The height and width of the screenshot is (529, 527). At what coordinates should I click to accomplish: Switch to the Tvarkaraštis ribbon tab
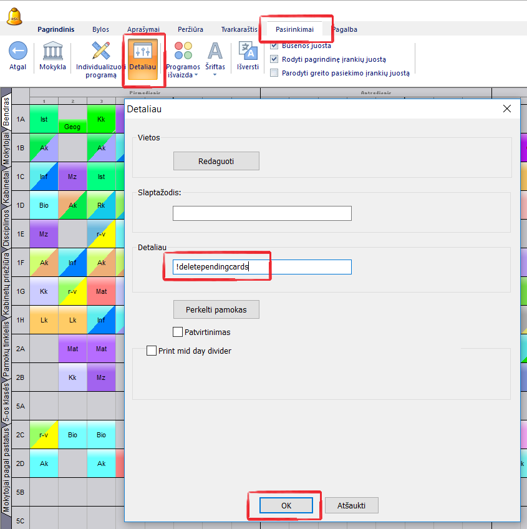tap(240, 29)
